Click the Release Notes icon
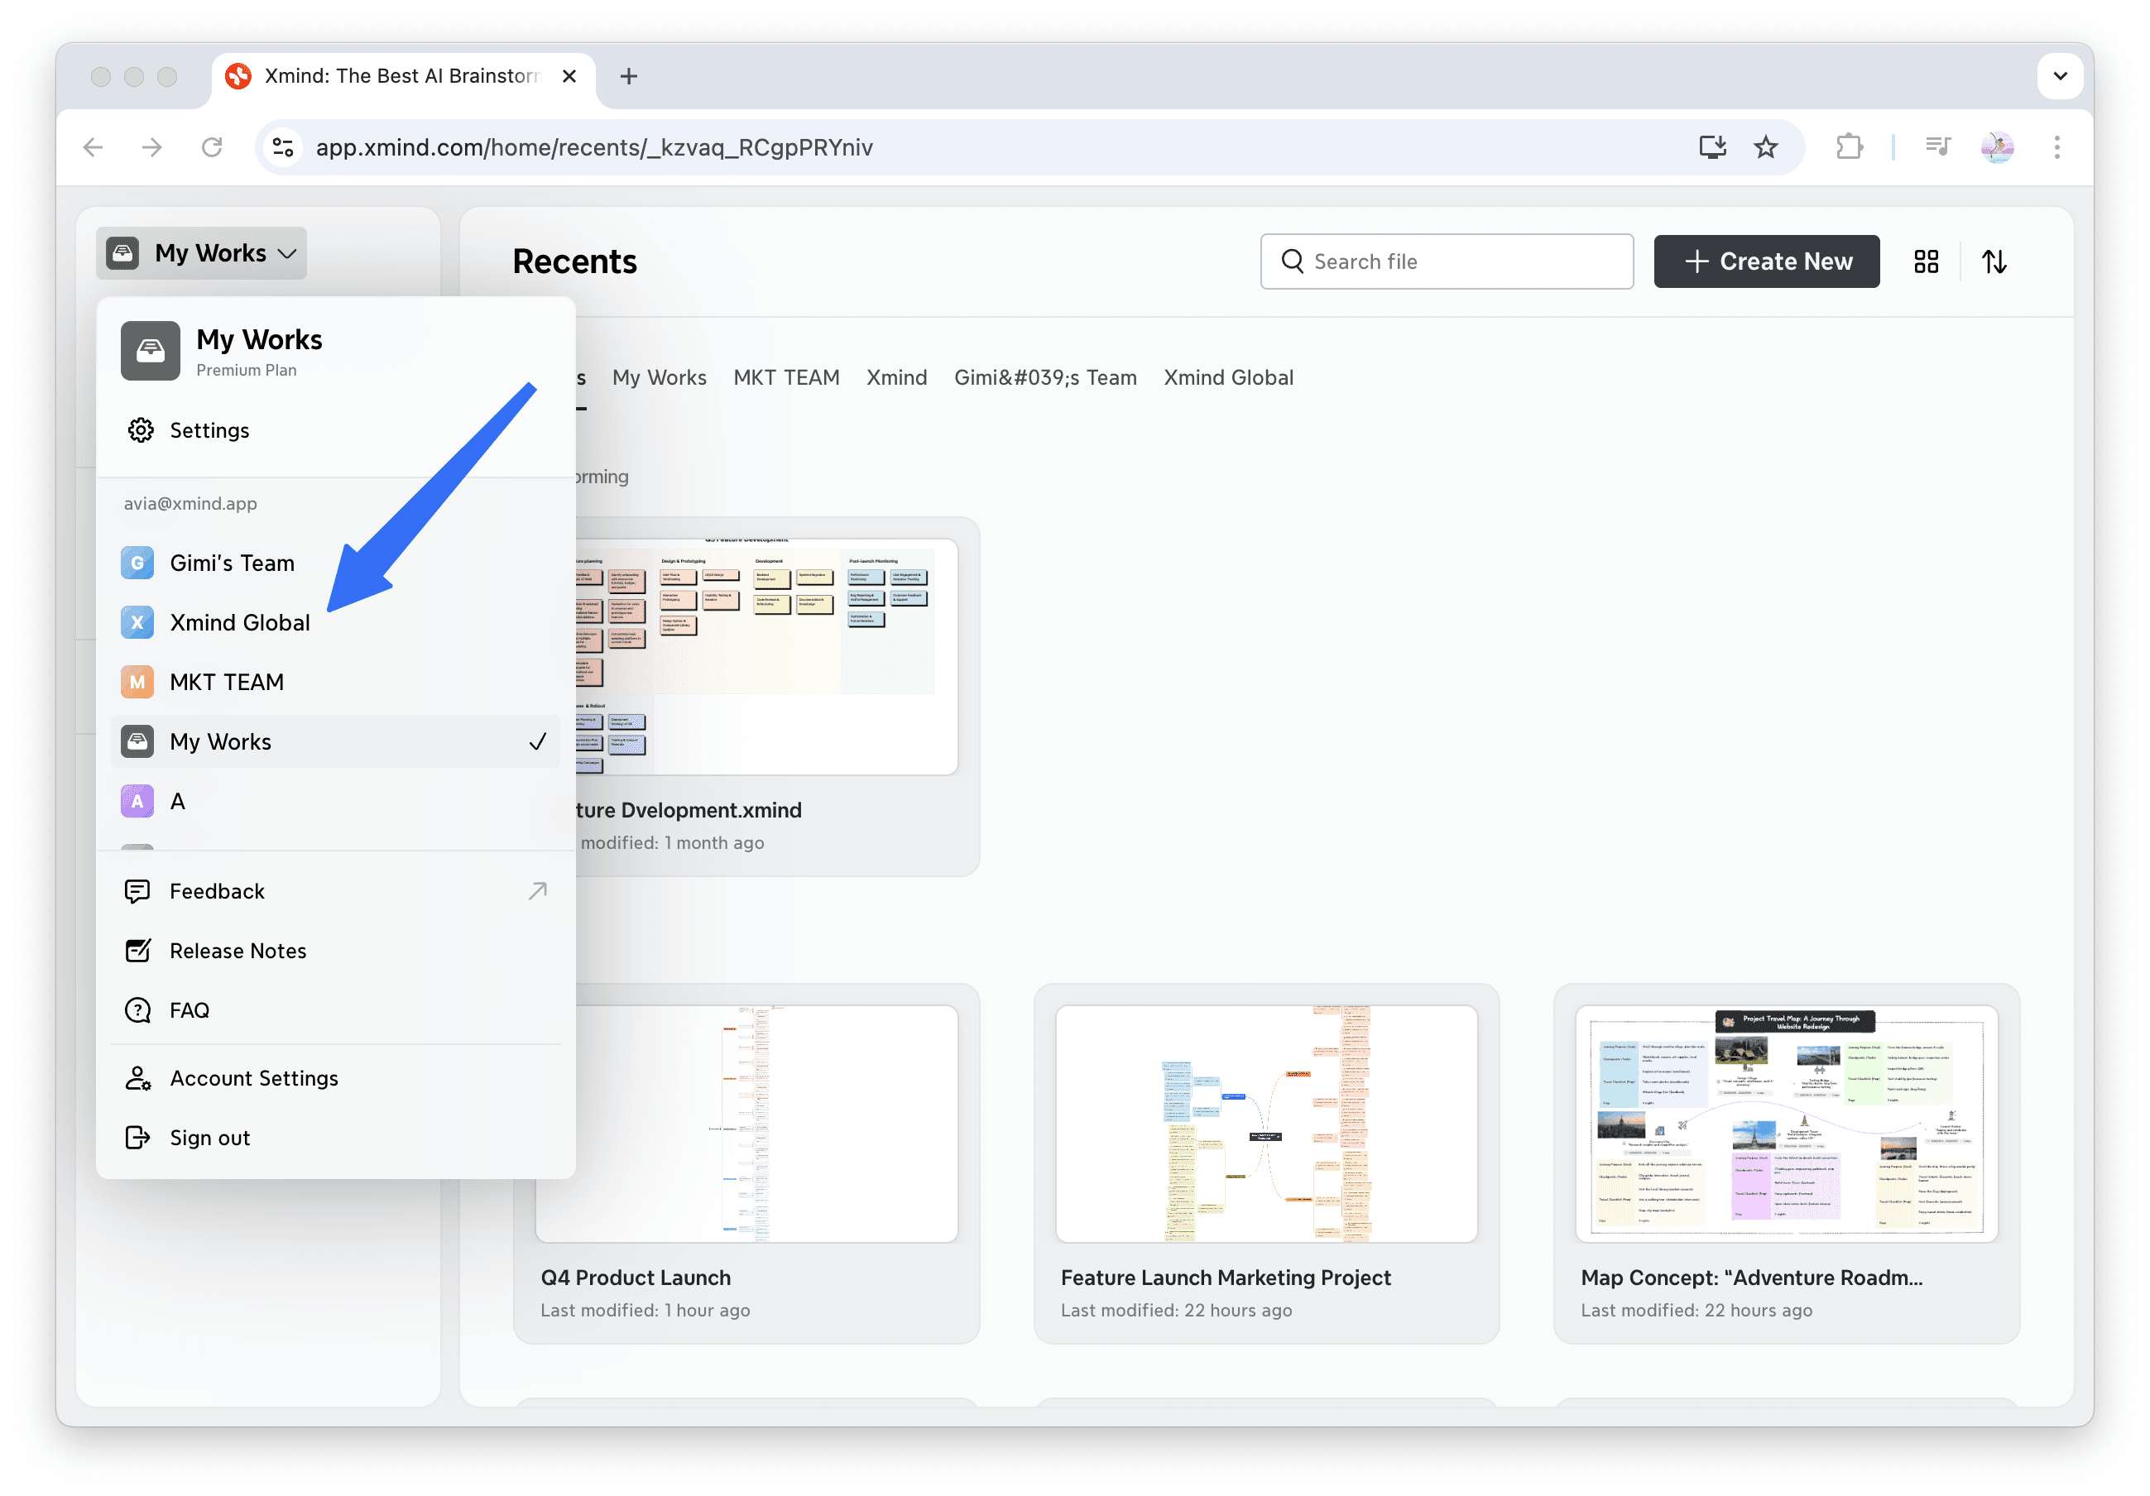 tap(137, 950)
